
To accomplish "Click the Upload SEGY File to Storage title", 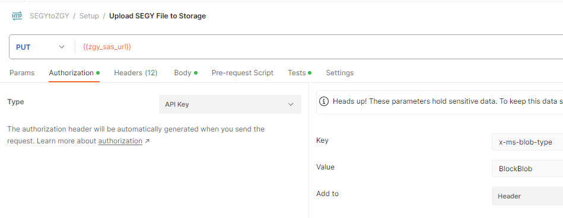I will pos(157,16).
